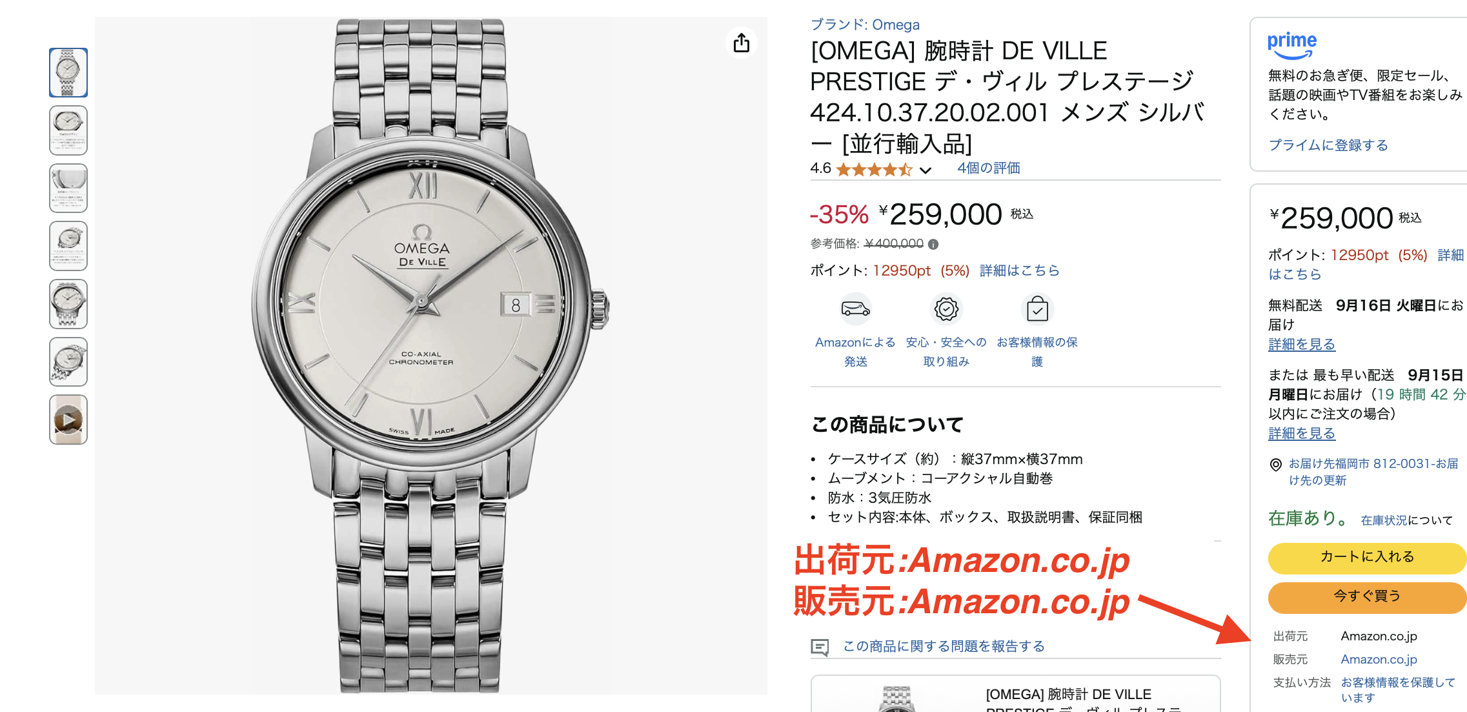1467x712 pixels.
Task: Click the safety badge icon
Action: point(946,309)
